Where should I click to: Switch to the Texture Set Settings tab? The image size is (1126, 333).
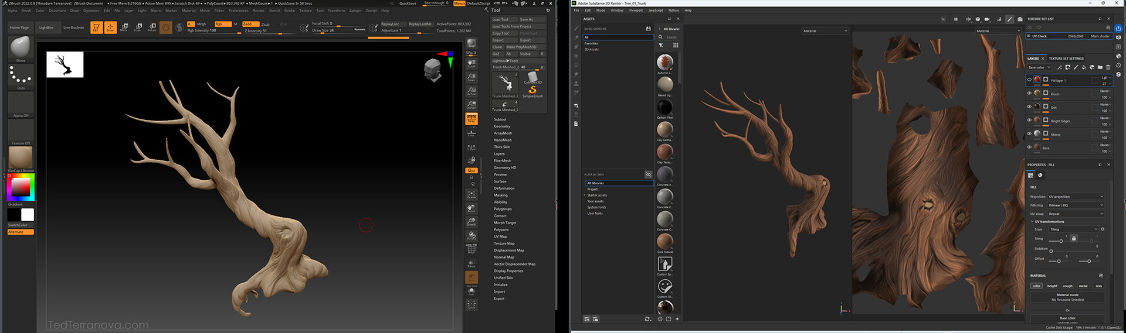click(1066, 59)
